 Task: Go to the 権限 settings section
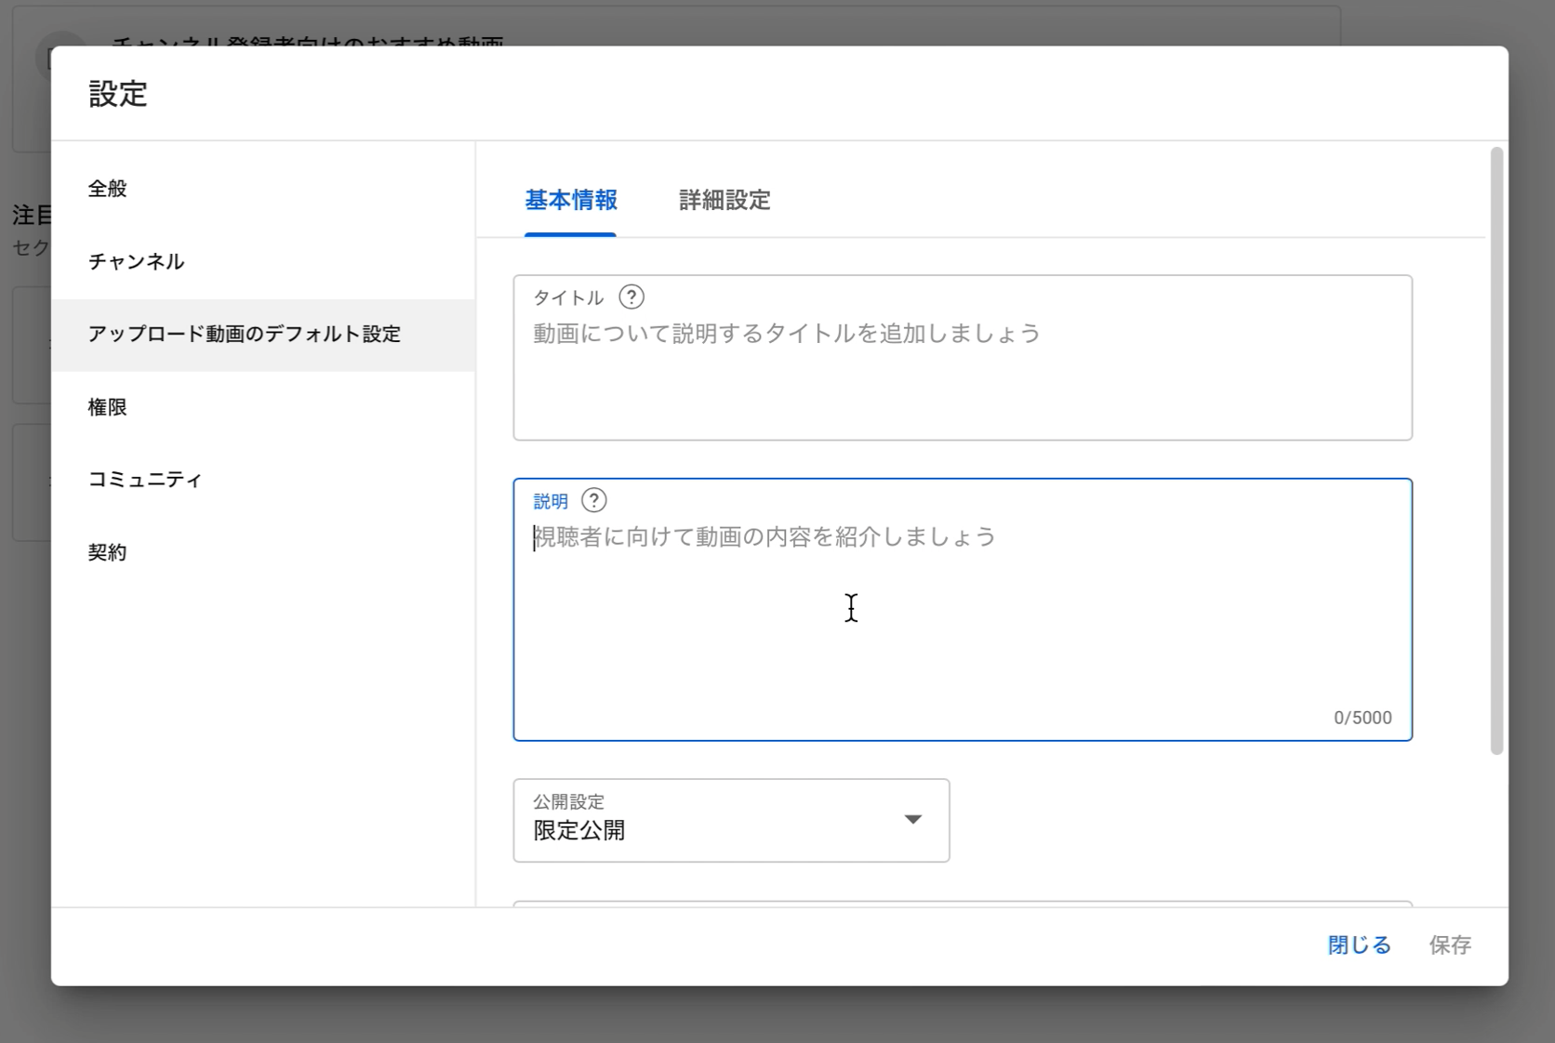107,406
